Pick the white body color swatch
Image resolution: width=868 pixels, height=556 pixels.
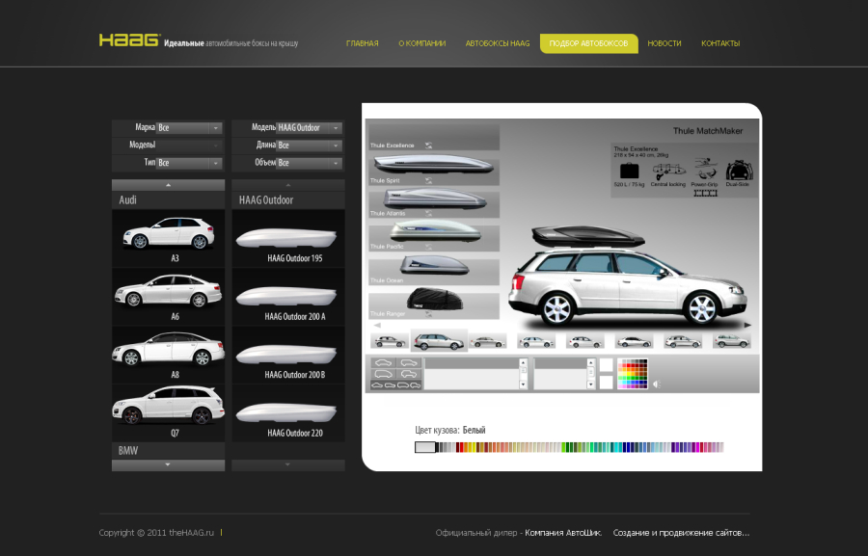click(x=425, y=447)
